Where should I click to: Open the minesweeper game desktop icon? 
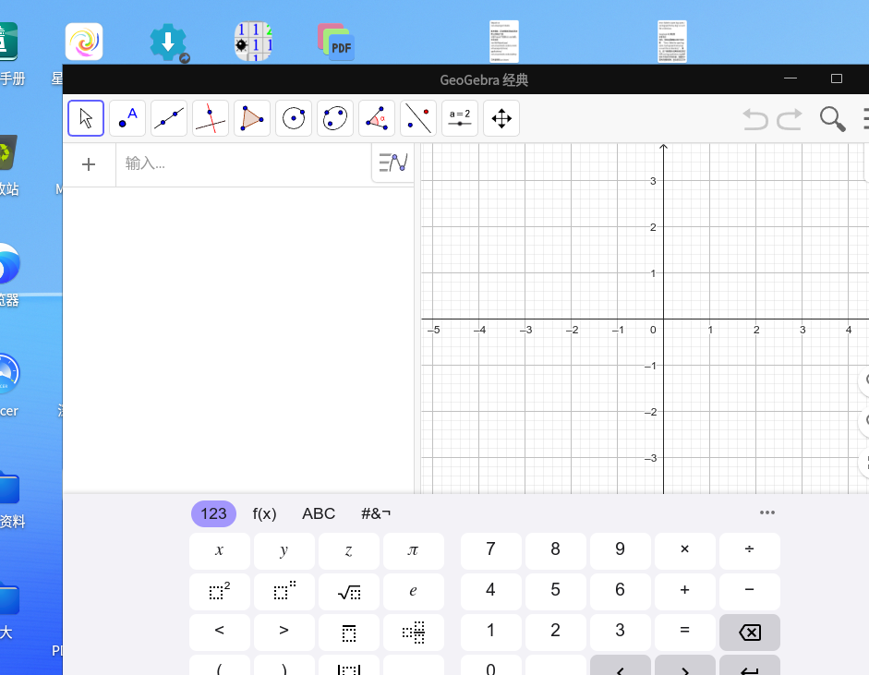(x=253, y=42)
